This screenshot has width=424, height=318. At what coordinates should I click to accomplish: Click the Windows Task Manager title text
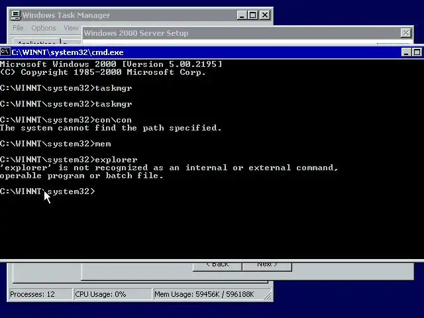pyautogui.click(x=66, y=15)
